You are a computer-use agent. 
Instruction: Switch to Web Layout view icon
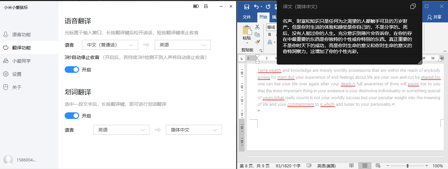pyautogui.click(x=378, y=165)
